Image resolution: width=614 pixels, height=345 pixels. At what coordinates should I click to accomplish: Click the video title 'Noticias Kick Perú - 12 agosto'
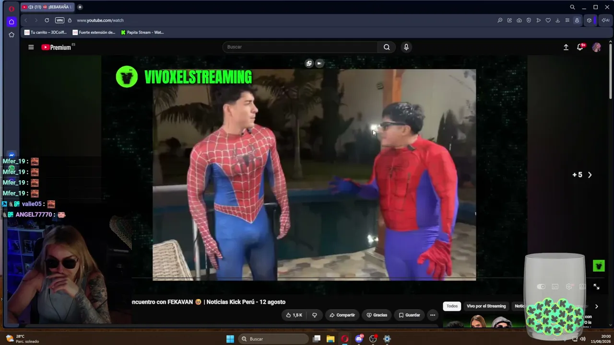pyautogui.click(x=246, y=302)
